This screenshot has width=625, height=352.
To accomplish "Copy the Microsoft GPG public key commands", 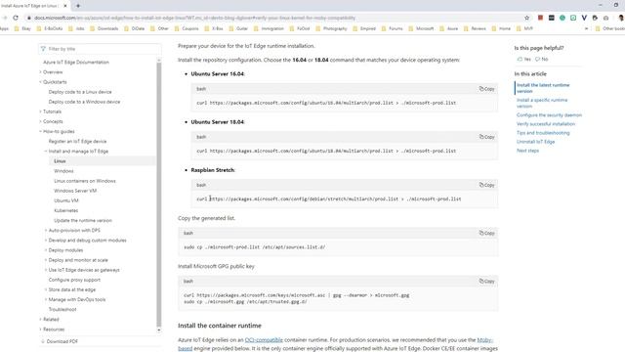I will coord(486,281).
